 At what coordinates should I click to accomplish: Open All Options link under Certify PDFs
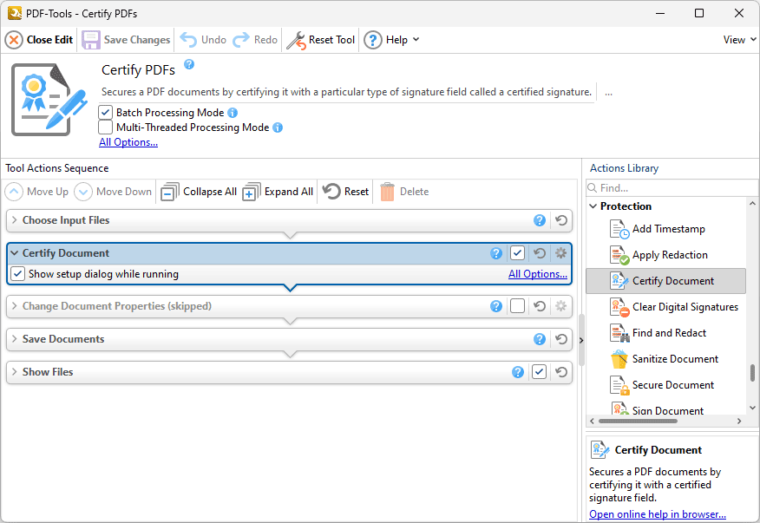[128, 142]
